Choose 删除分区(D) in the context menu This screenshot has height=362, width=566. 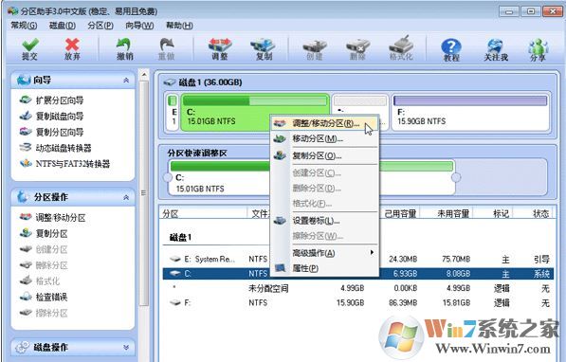pyautogui.click(x=324, y=188)
